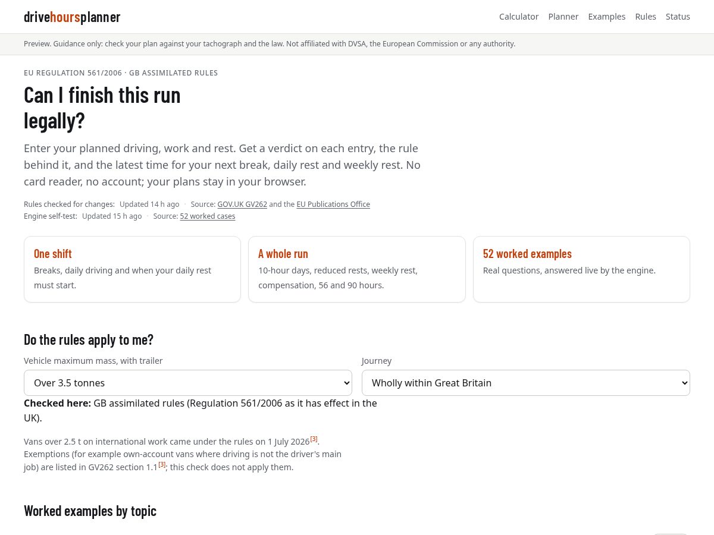Click the 'Vehicle maximum mass, with trailer' label
The image size is (714, 535).
[93, 361]
